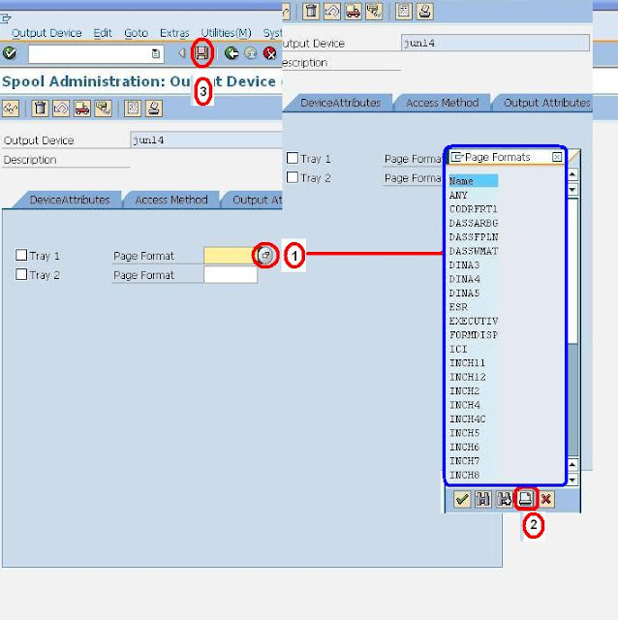This screenshot has width=618, height=620.
Task: Click the upper scroll-down arrow of the popup list
Action: pyautogui.click(x=572, y=190)
